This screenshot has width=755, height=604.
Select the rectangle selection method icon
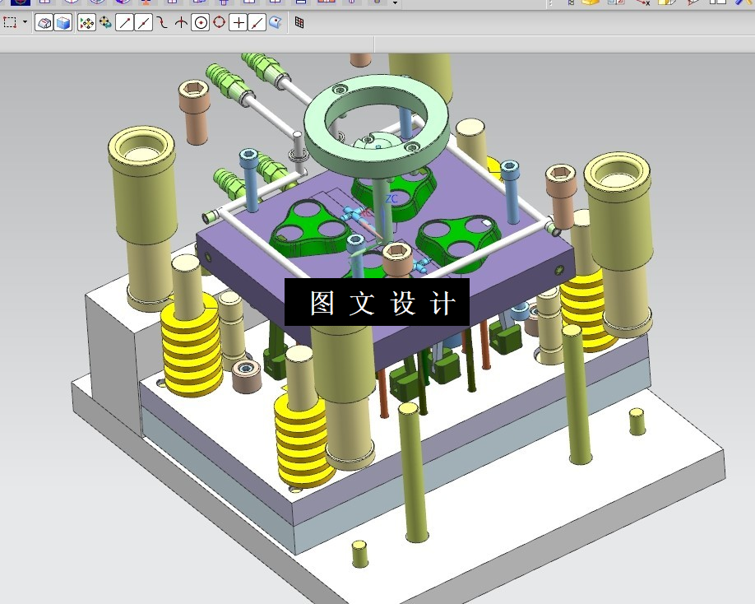tap(10, 23)
